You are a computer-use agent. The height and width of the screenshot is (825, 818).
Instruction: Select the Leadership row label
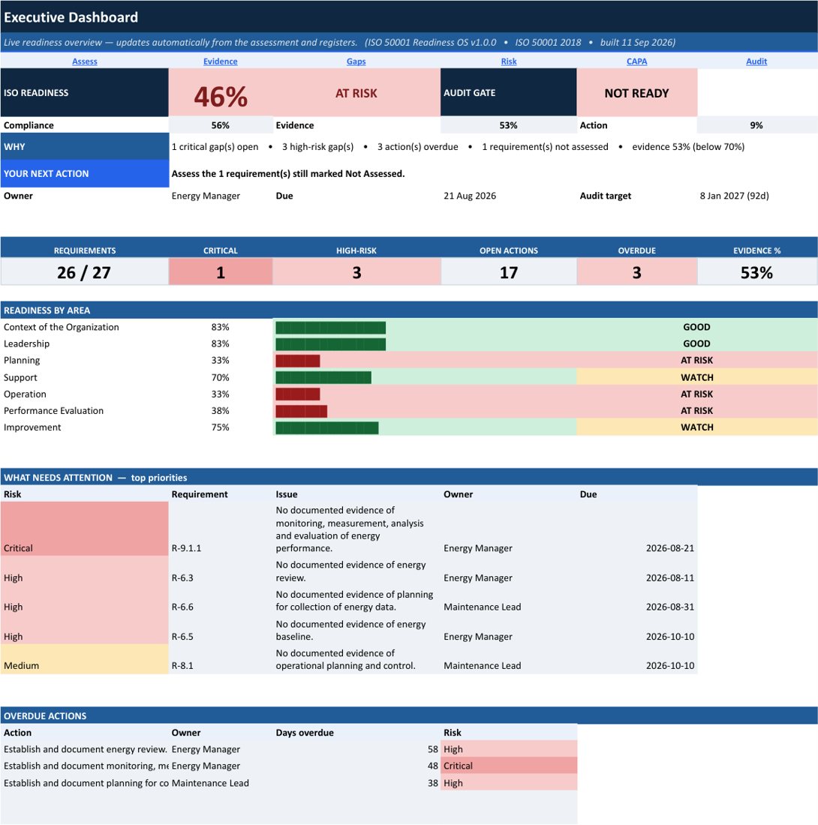[x=26, y=343]
